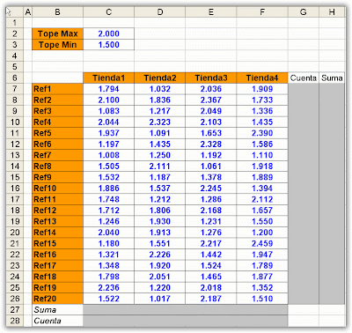Click the Ref5 Tienda4 value 2.390
The image size is (352, 333).
pos(262,133)
